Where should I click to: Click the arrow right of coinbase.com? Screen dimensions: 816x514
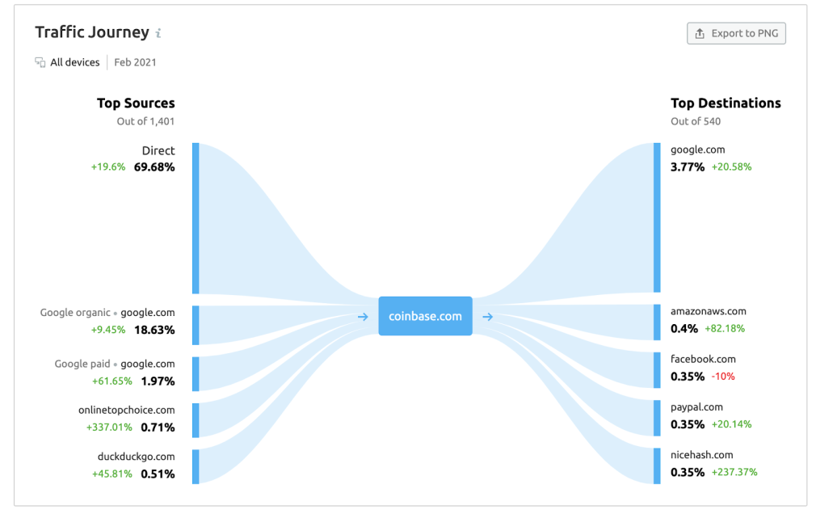click(487, 317)
